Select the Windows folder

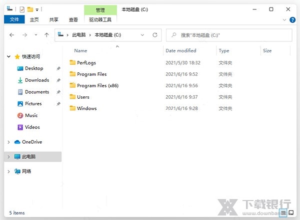pos(86,108)
